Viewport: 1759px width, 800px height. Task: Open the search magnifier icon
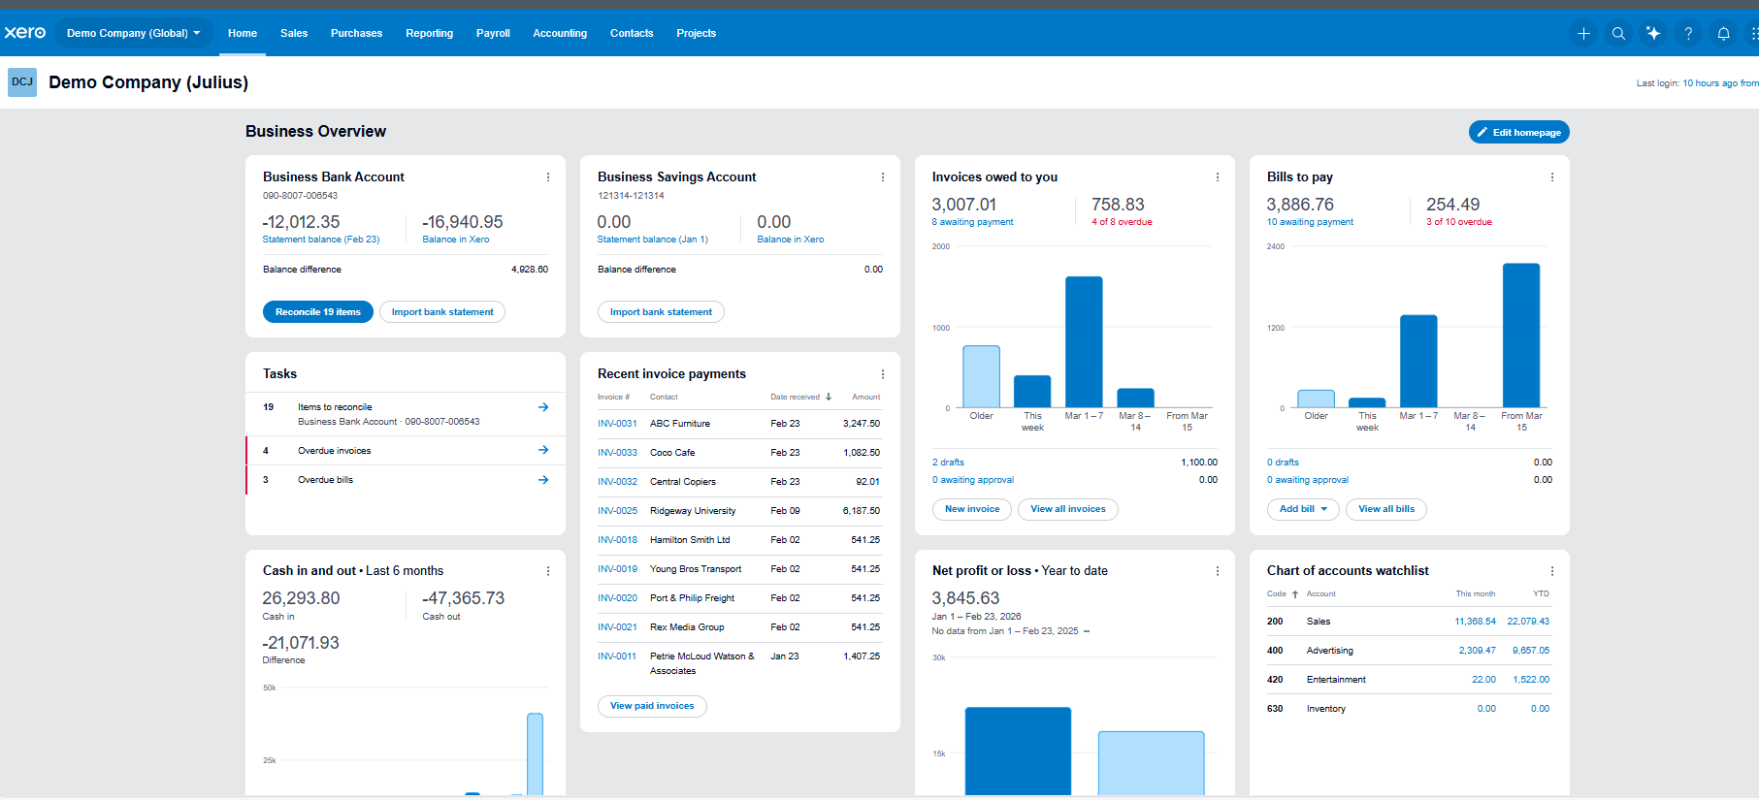tap(1618, 33)
